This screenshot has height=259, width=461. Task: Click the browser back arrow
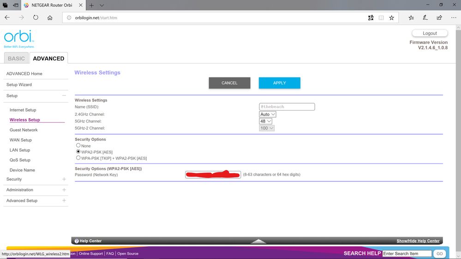pyautogui.click(x=7, y=18)
